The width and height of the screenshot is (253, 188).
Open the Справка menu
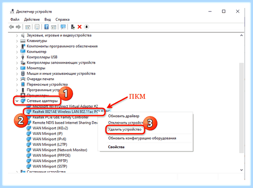62,19
